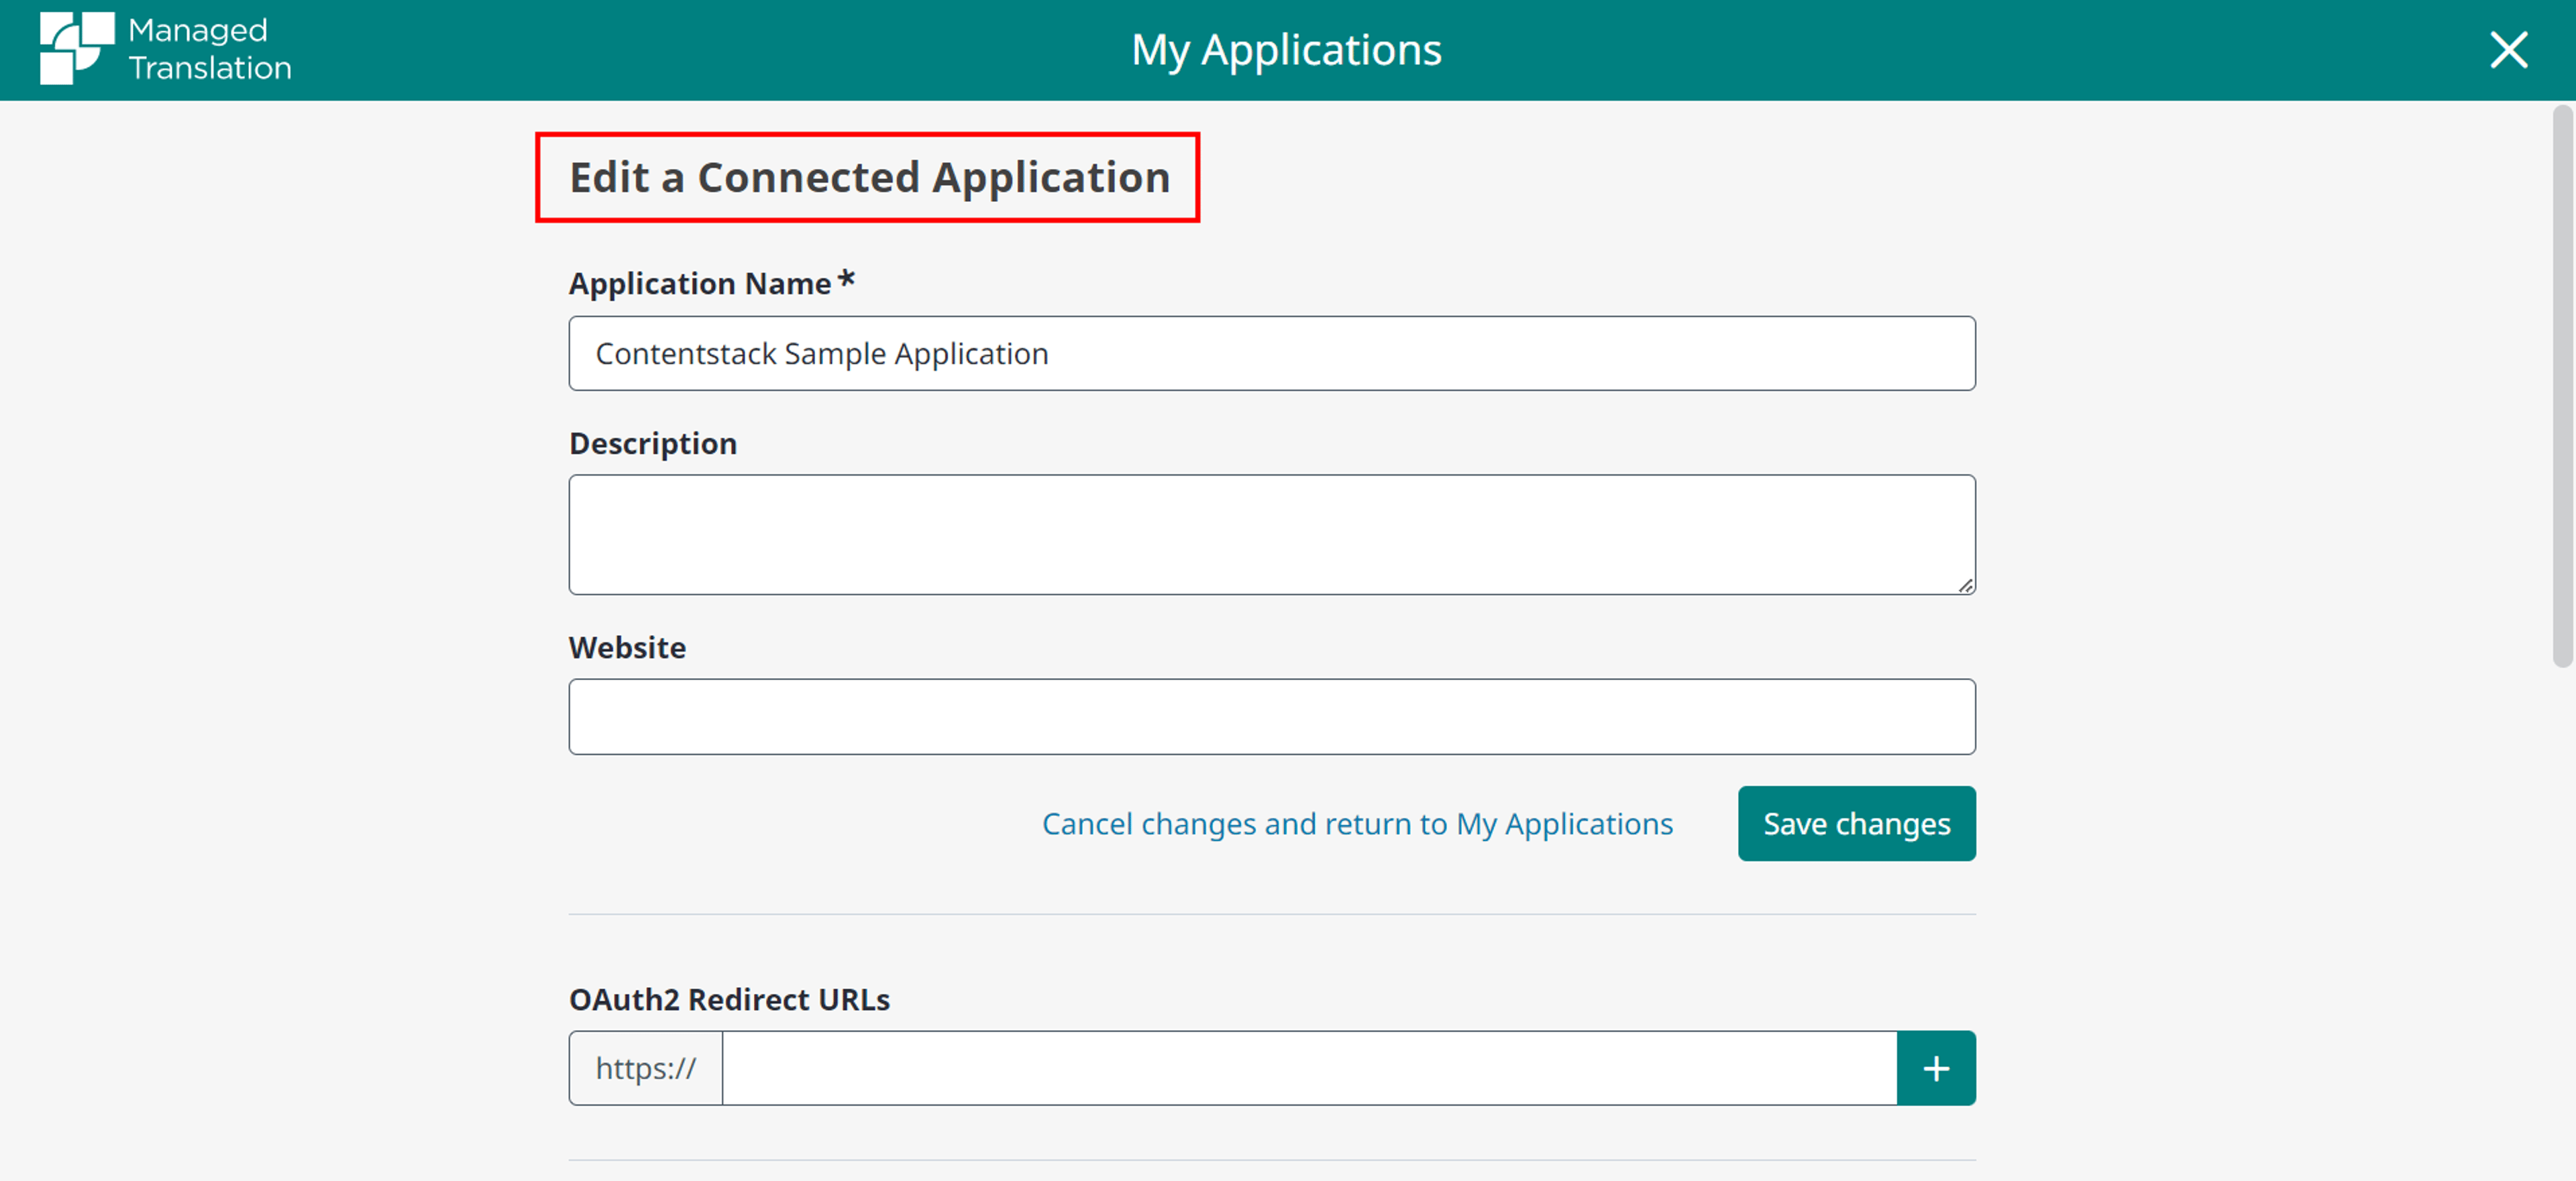
Task: Cancel changes and return to My Applications
Action: (1357, 824)
